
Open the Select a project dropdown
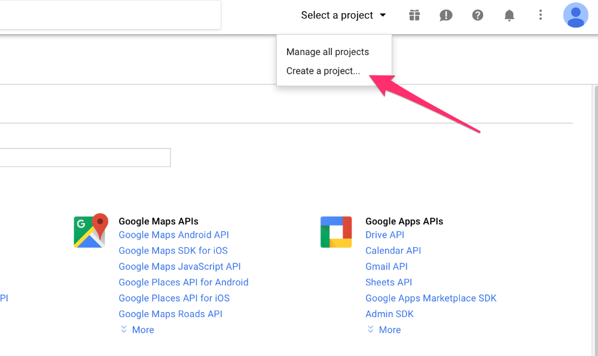point(344,16)
